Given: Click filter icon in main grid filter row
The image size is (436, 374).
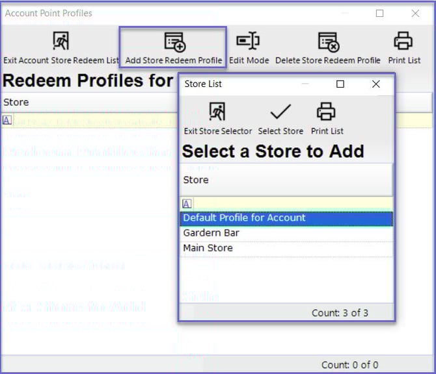Looking at the screenshot, I should (x=7, y=121).
